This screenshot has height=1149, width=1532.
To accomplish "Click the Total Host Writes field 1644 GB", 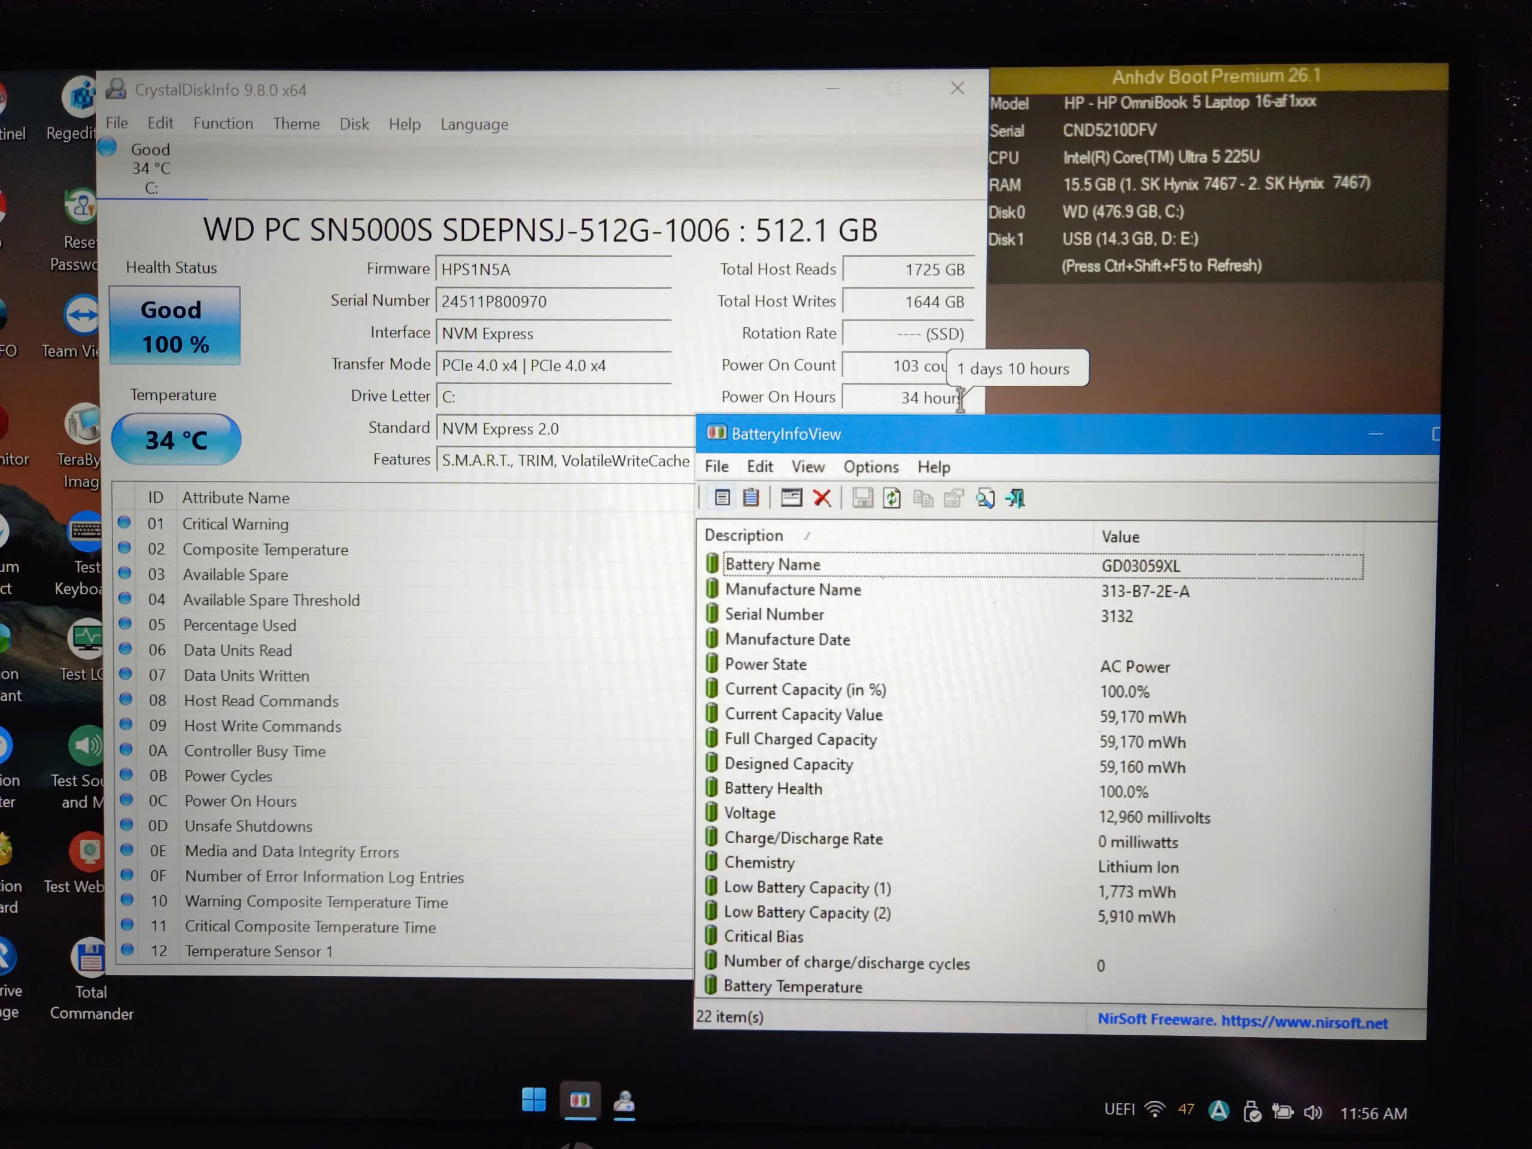I will (908, 301).
